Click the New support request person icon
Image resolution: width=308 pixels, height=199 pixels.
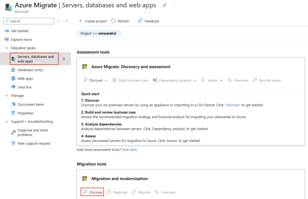(13, 143)
